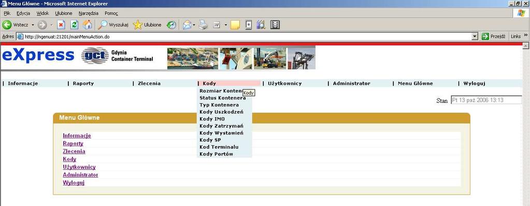Click the Mail envelope icon
The image size is (530, 206).
[x=187, y=25]
